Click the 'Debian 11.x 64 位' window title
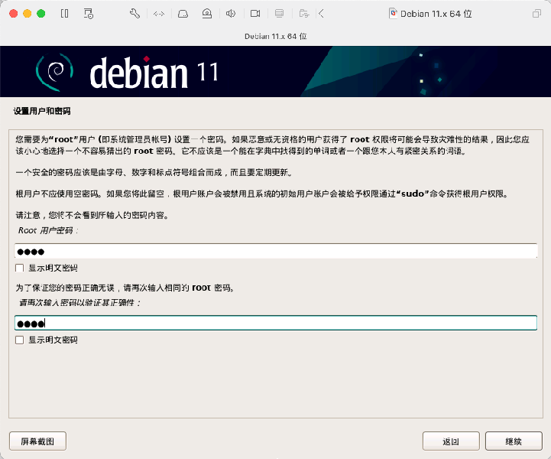Screen dimensions: 551x459 [x=436, y=14]
